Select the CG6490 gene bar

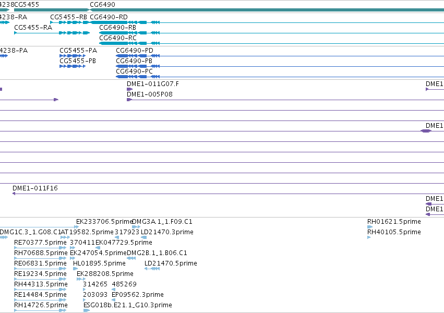267,10
